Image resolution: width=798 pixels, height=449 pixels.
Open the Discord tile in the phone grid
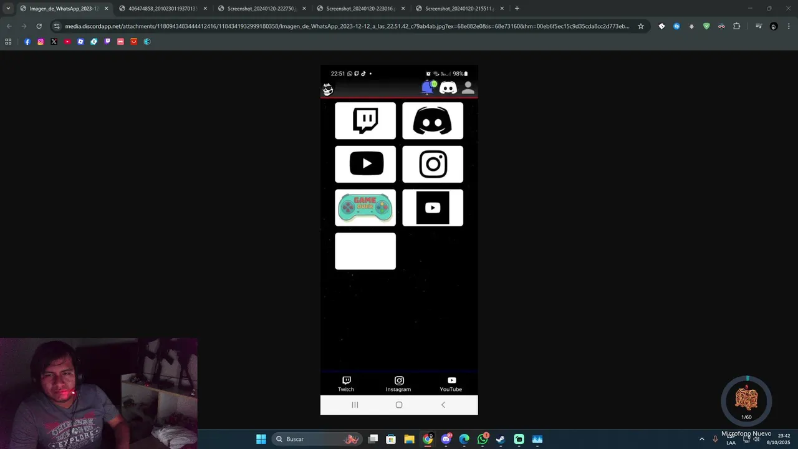[x=433, y=121]
